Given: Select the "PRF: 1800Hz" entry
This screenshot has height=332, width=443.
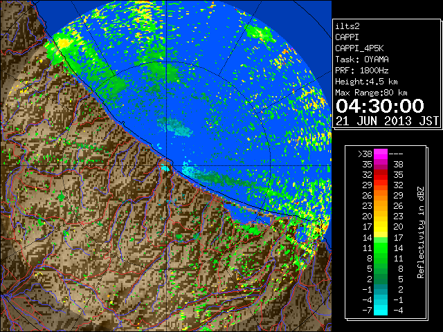Looking at the screenshot, I should 362,71.
